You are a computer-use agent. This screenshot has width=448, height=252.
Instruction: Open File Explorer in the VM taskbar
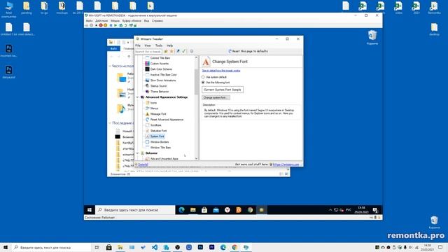[193, 210]
